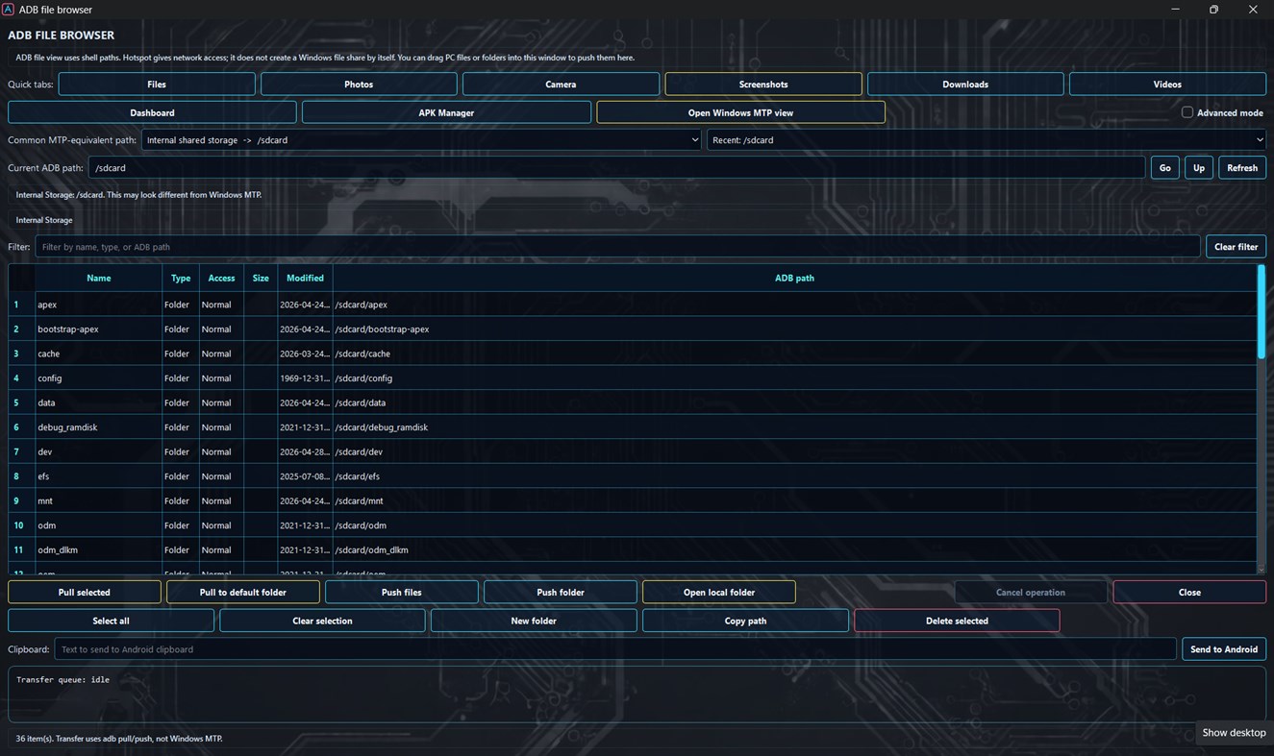
Task: Sort by the Type column header
Action: (181, 279)
